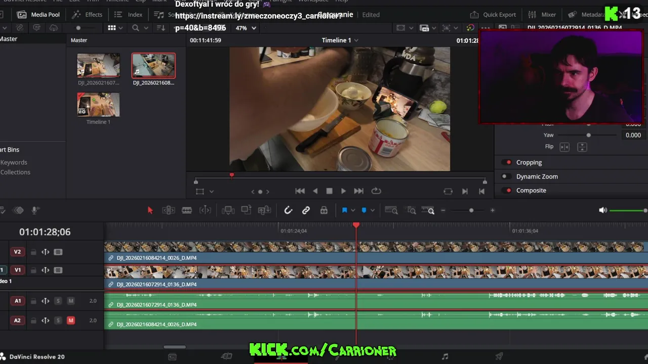Unmute audio track A2 with red M

[x=71, y=320]
